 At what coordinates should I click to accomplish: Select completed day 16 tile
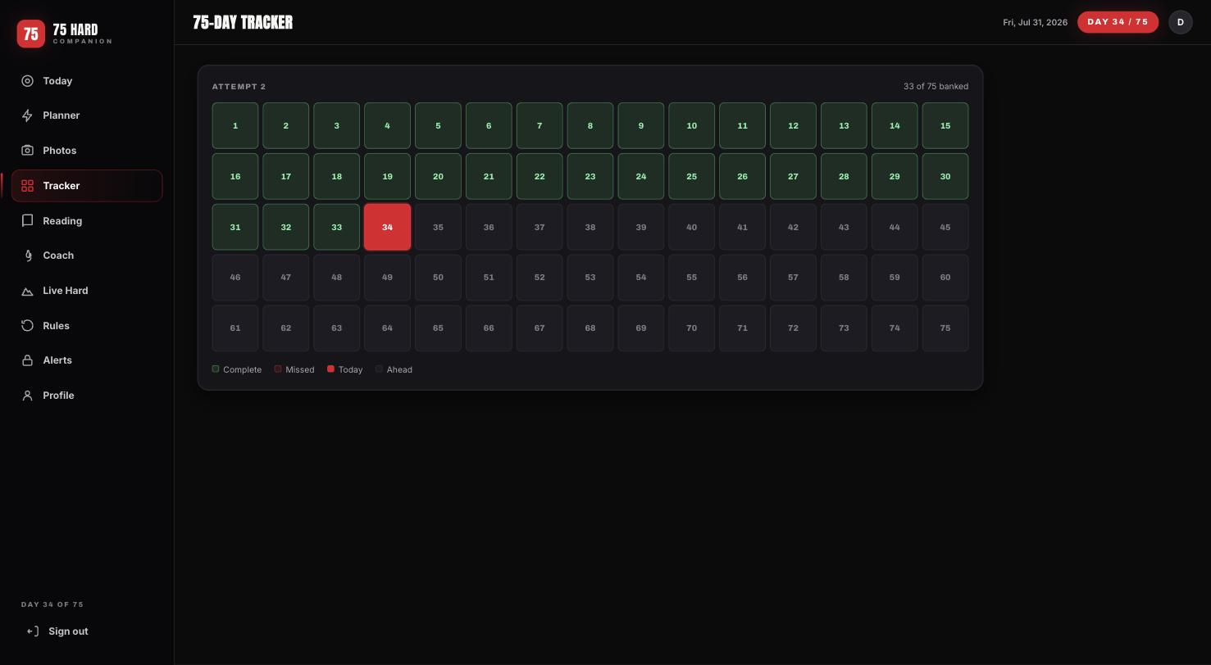coord(235,176)
